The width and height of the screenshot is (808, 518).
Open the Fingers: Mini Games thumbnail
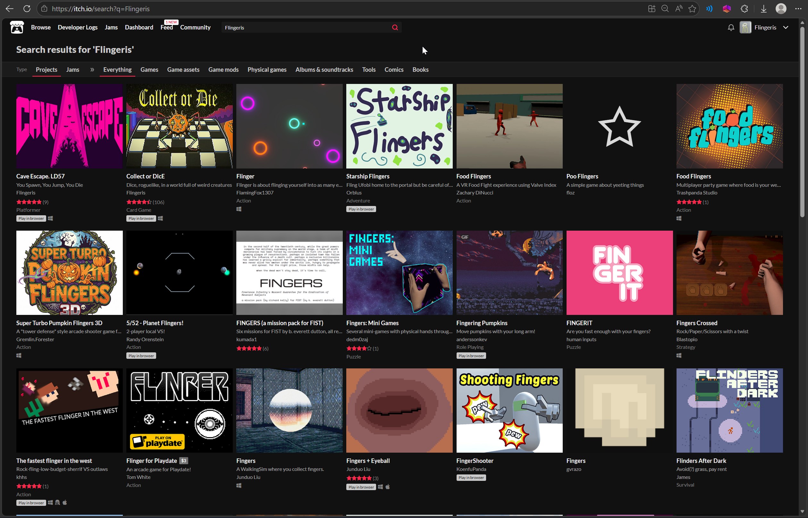399,272
